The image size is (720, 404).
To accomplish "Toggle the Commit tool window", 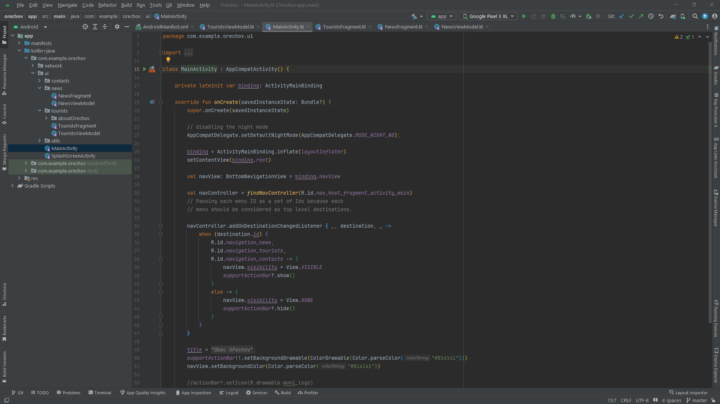I will click(5, 114).
